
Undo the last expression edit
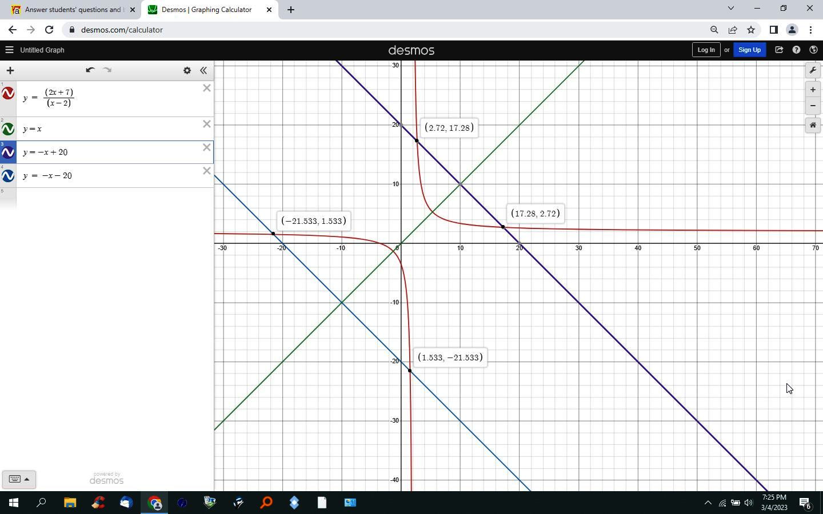tap(90, 70)
